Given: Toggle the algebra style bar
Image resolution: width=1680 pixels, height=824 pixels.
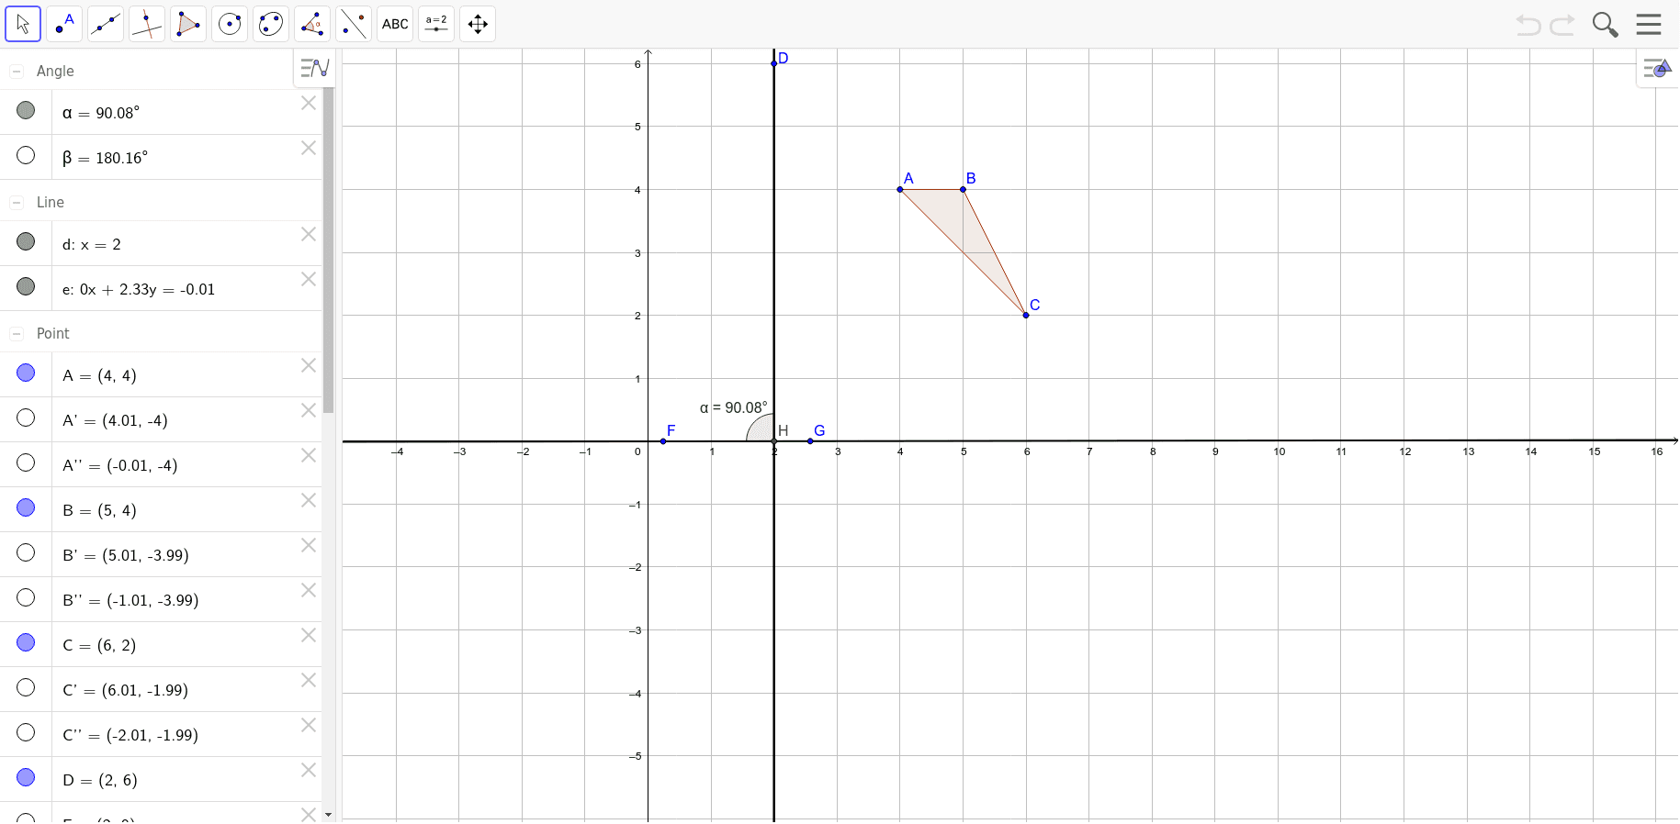Looking at the screenshot, I should click(x=314, y=68).
